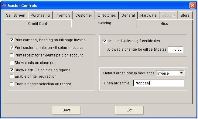Image resolution: width=198 pixels, height=119 pixels.
Task: Switch to the Credit Card sub-tab
Action: pos(37,23)
